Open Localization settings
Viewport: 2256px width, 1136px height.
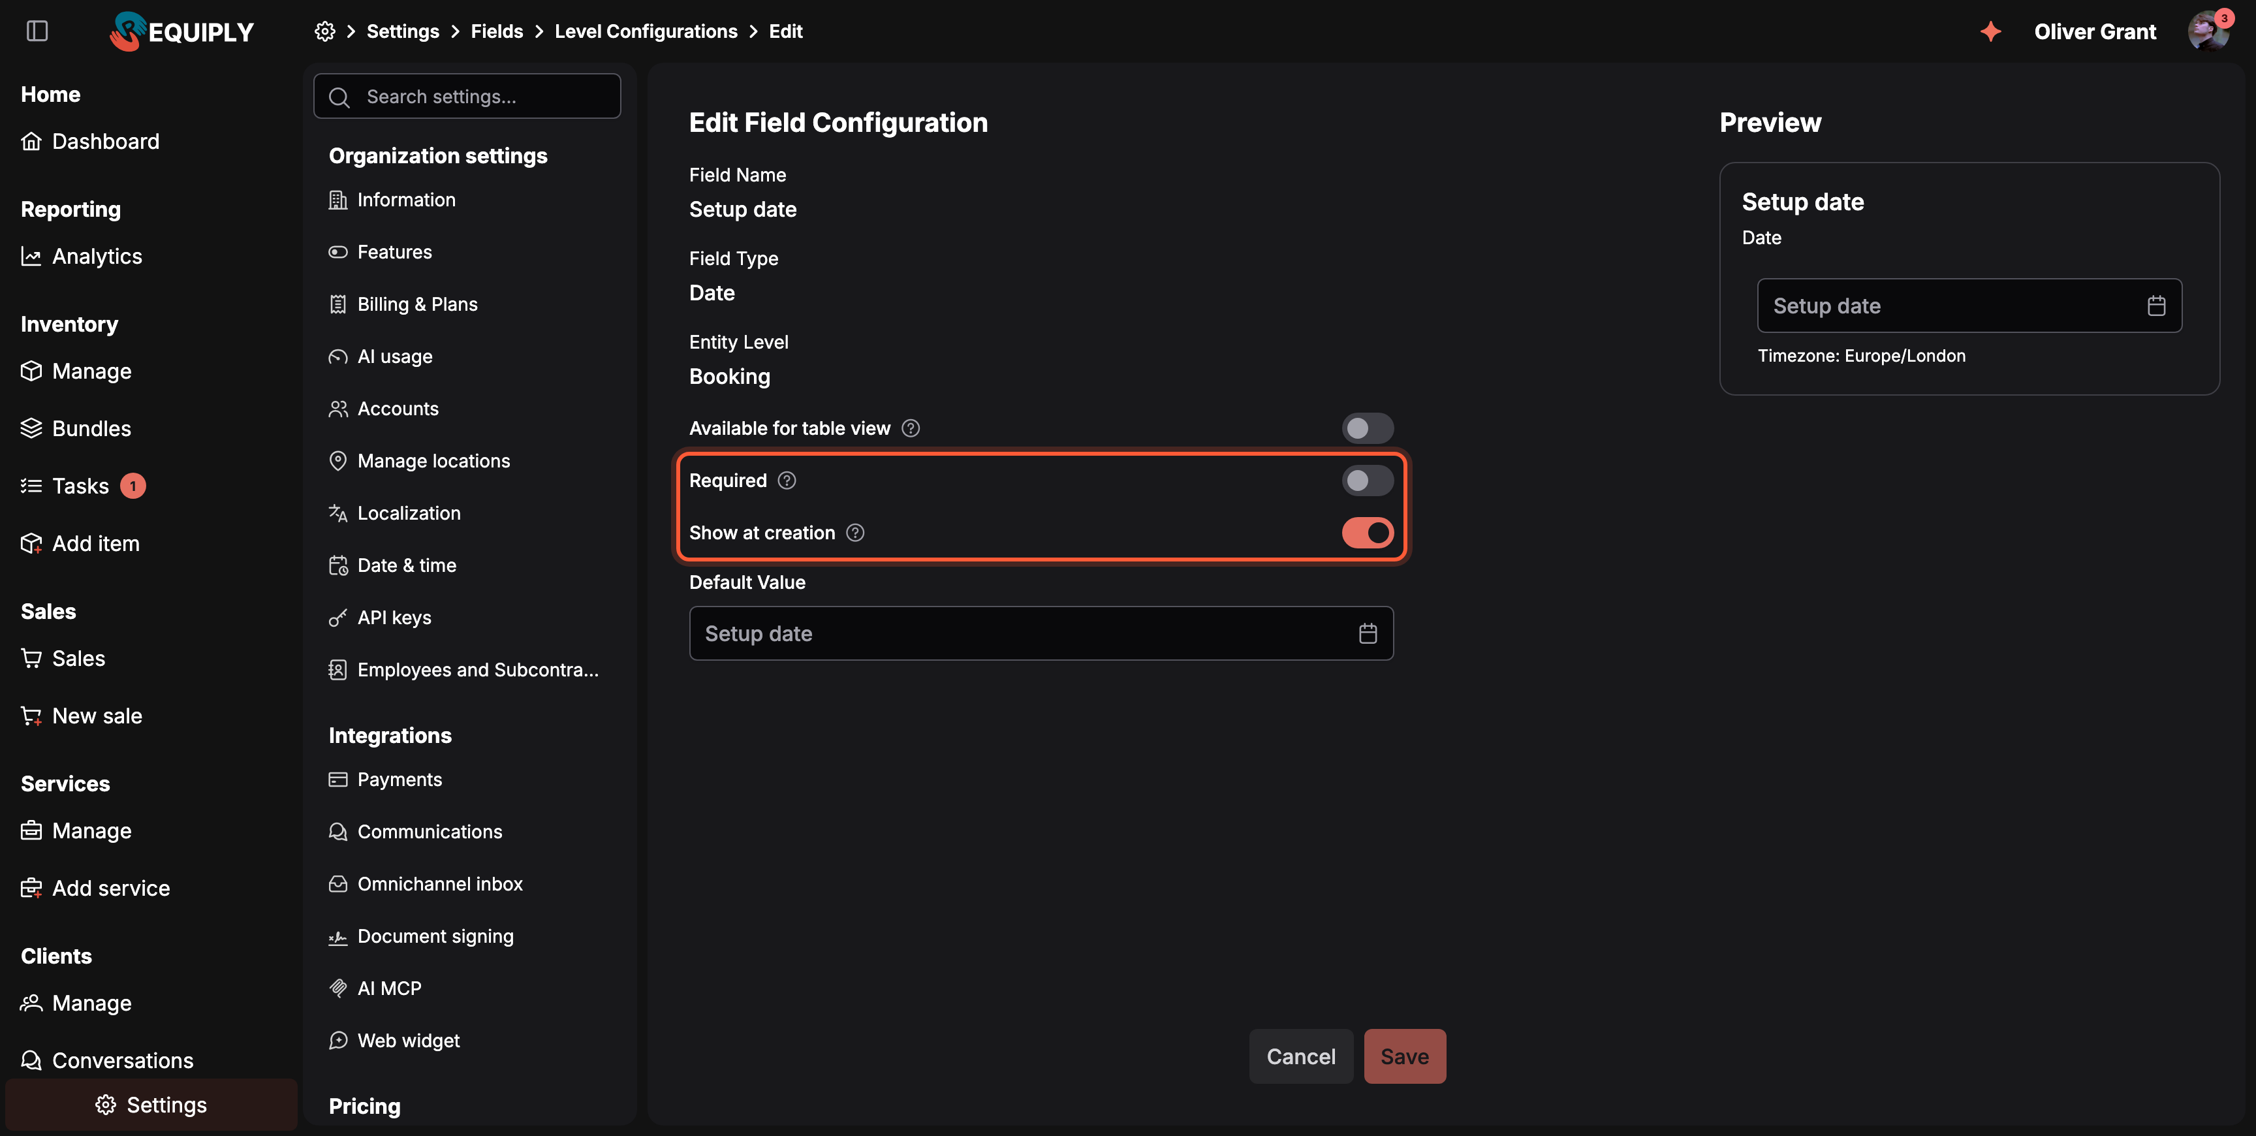tap(394, 513)
